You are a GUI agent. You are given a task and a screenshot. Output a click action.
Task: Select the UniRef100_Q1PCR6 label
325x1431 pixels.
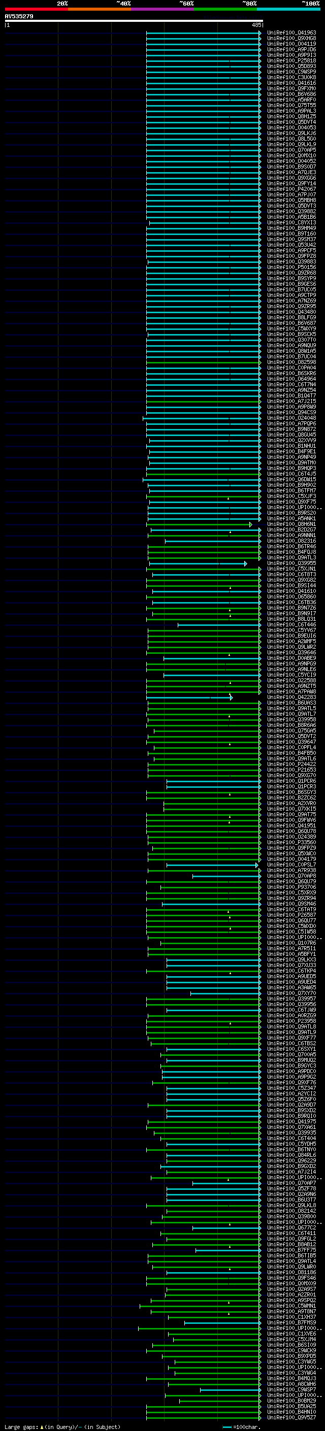[x=291, y=781]
